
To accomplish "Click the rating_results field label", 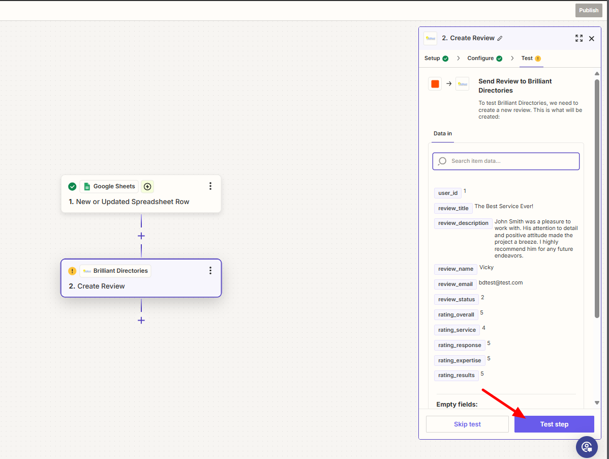I will click(x=456, y=375).
